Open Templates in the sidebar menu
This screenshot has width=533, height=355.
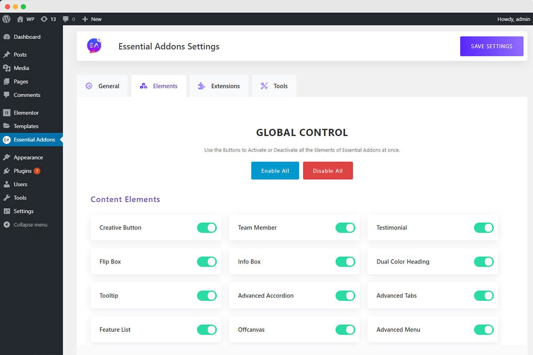(x=26, y=126)
